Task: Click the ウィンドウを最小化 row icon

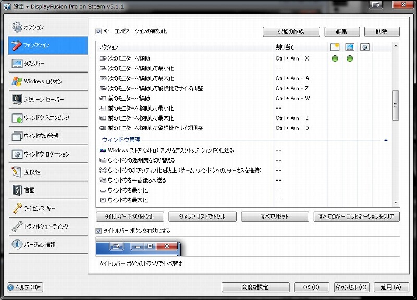Action: (103, 190)
